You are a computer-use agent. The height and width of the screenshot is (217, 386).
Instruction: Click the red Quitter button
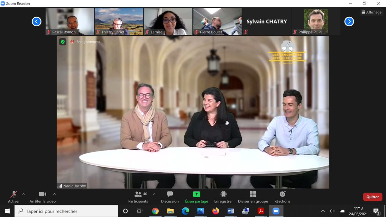pos(372,197)
